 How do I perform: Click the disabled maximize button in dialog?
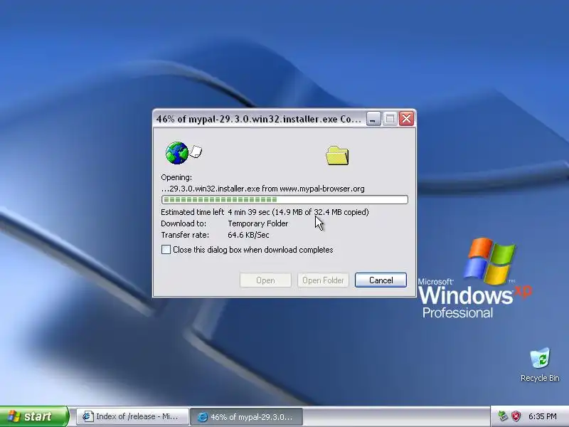click(390, 119)
